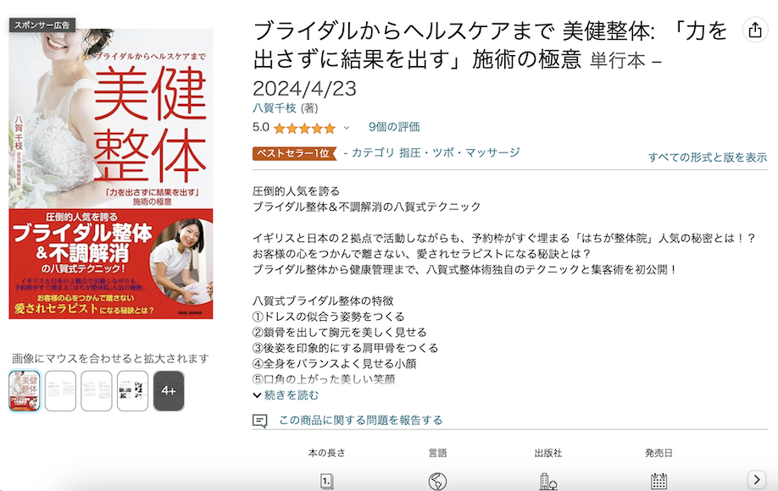Open the 4+ more images thumbnail
Screen dimensions: 778x491
pyautogui.click(x=169, y=391)
